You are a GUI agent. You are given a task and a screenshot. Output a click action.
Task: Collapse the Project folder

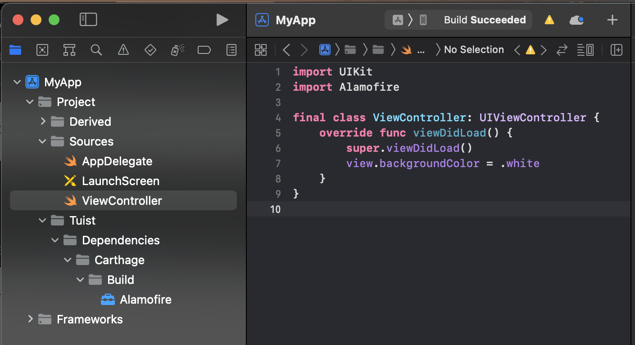tap(30, 102)
